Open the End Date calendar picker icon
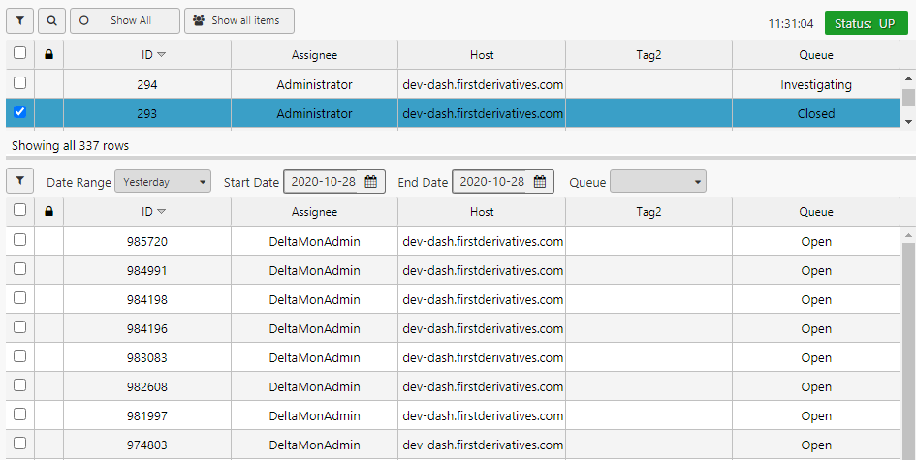 tap(540, 182)
